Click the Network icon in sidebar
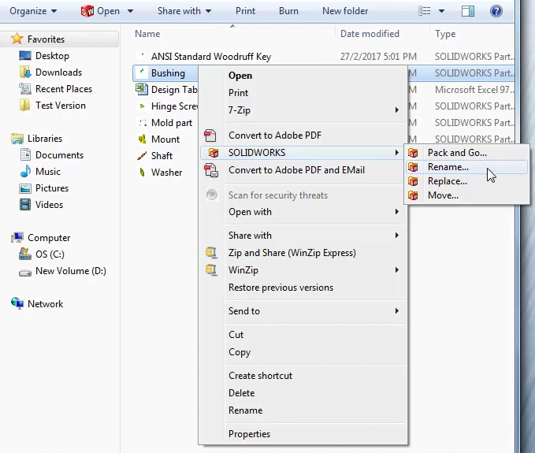The image size is (535, 453). coord(17,303)
